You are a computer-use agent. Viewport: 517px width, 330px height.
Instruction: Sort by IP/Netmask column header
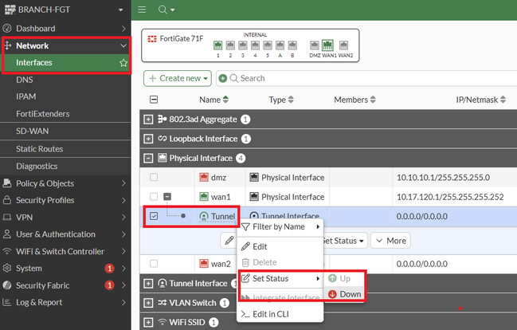pos(480,100)
